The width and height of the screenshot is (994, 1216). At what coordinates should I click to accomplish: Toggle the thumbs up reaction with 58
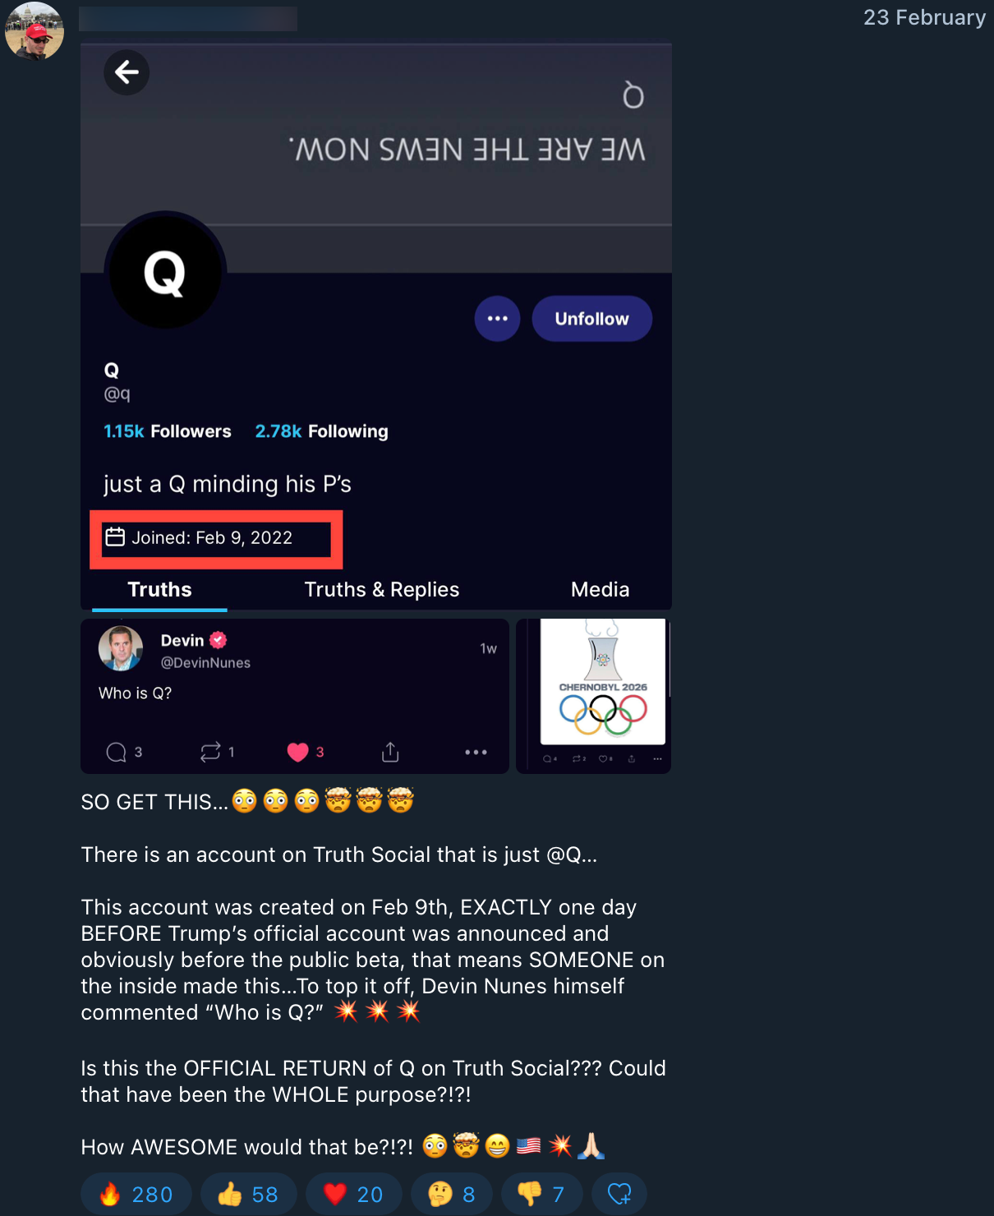(x=248, y=1195)
